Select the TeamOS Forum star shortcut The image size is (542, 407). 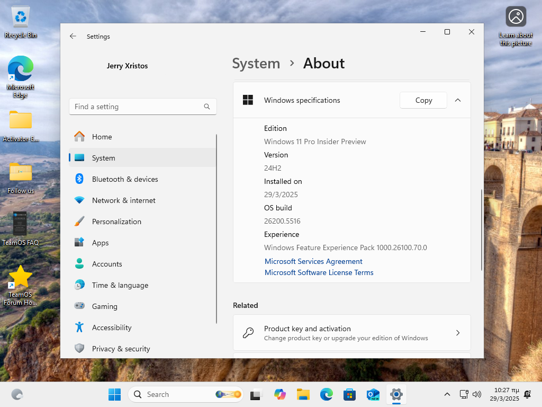(x=20, y=286)
